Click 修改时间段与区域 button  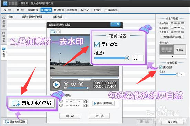click(x=172, y=37)
